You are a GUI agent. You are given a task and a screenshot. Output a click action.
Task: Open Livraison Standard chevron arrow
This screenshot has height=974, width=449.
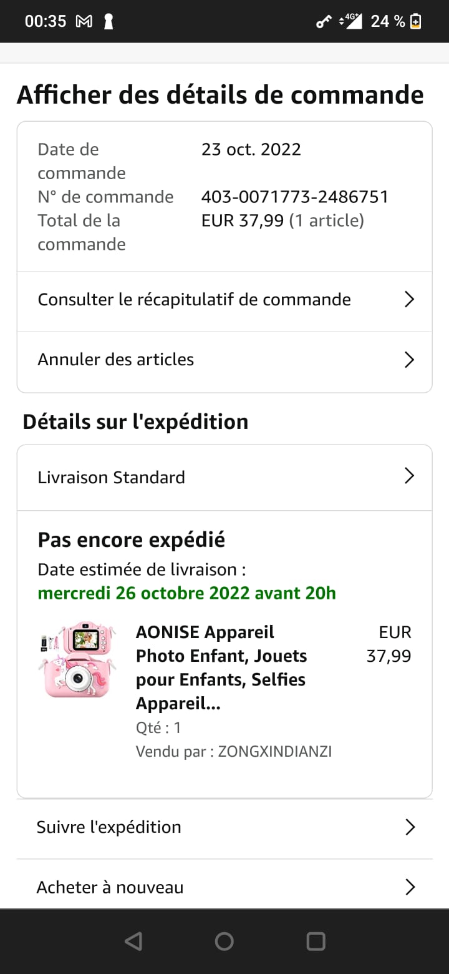[409, 476]
